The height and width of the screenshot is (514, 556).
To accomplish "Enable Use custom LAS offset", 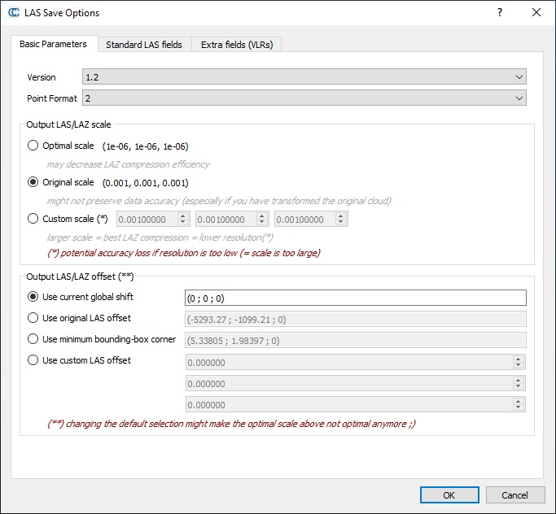I will [x=33, y=360].
